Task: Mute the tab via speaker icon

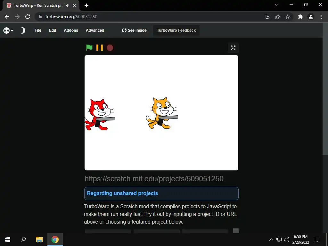Action: pyautogui.click(x=67, y=5)
